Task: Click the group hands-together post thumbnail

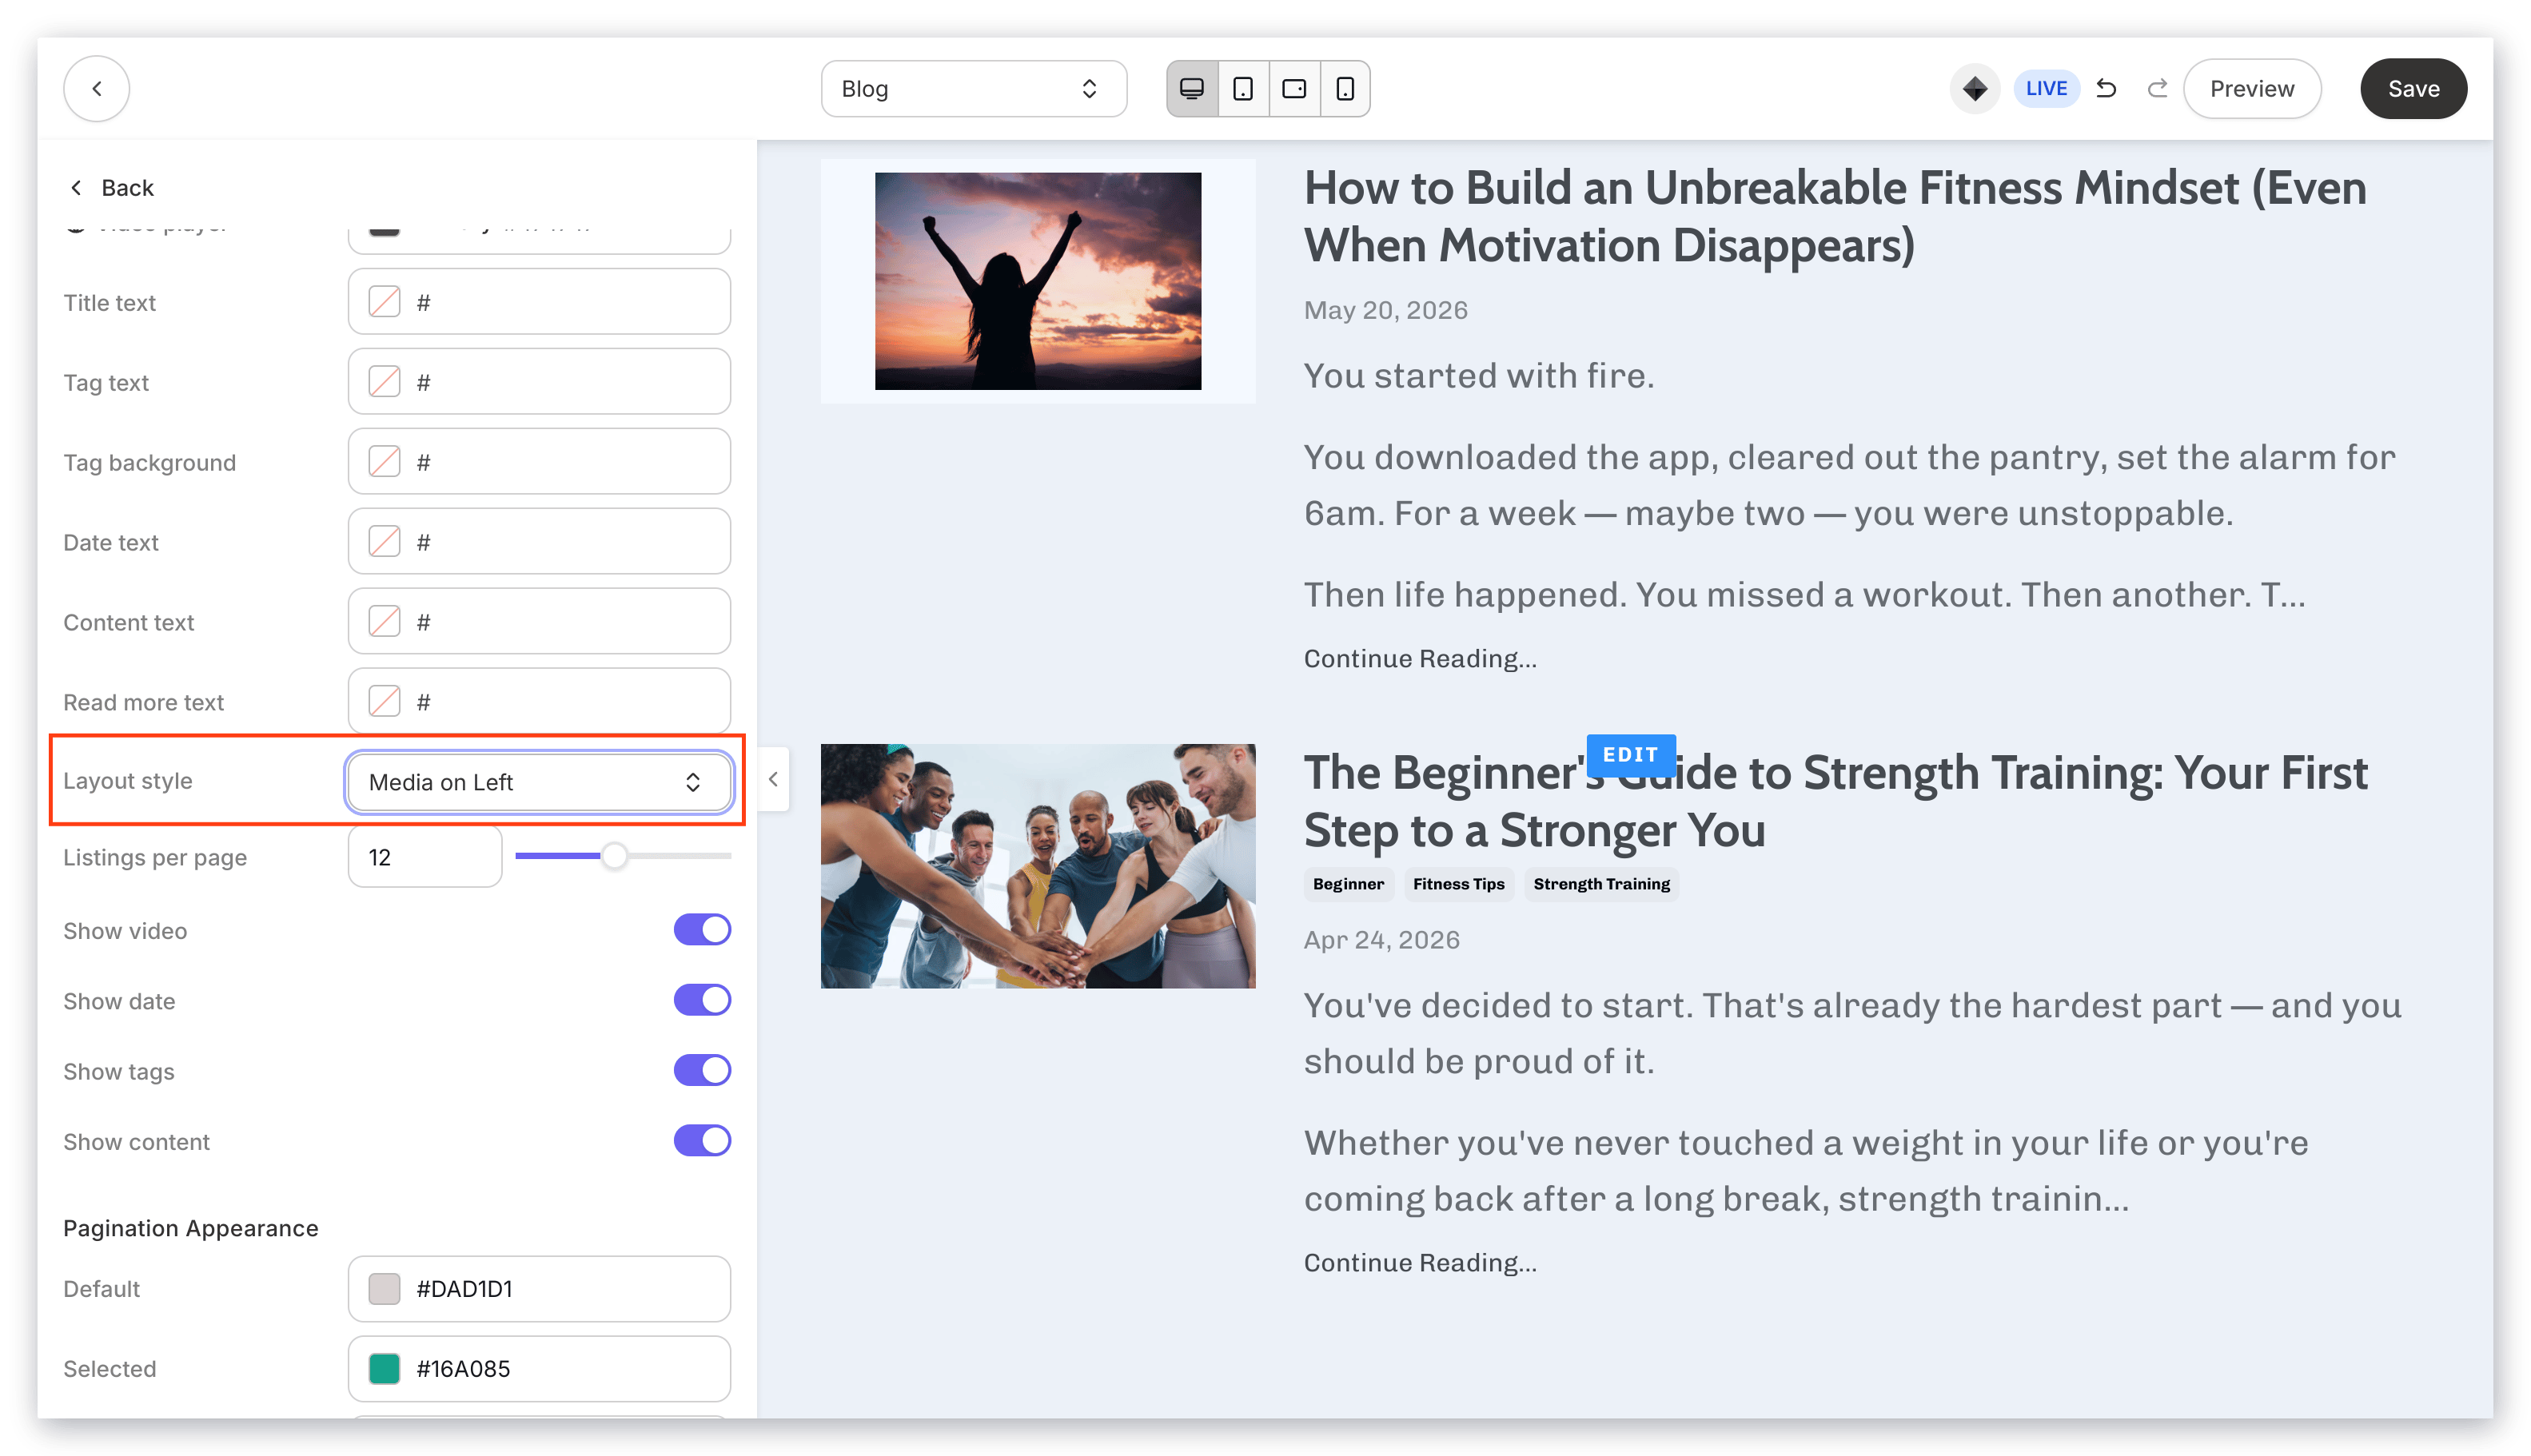Action: [1038, 866]
